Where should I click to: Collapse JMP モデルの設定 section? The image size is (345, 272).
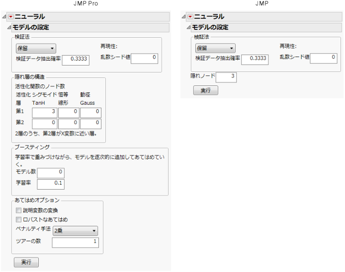(x=188, y=27)
